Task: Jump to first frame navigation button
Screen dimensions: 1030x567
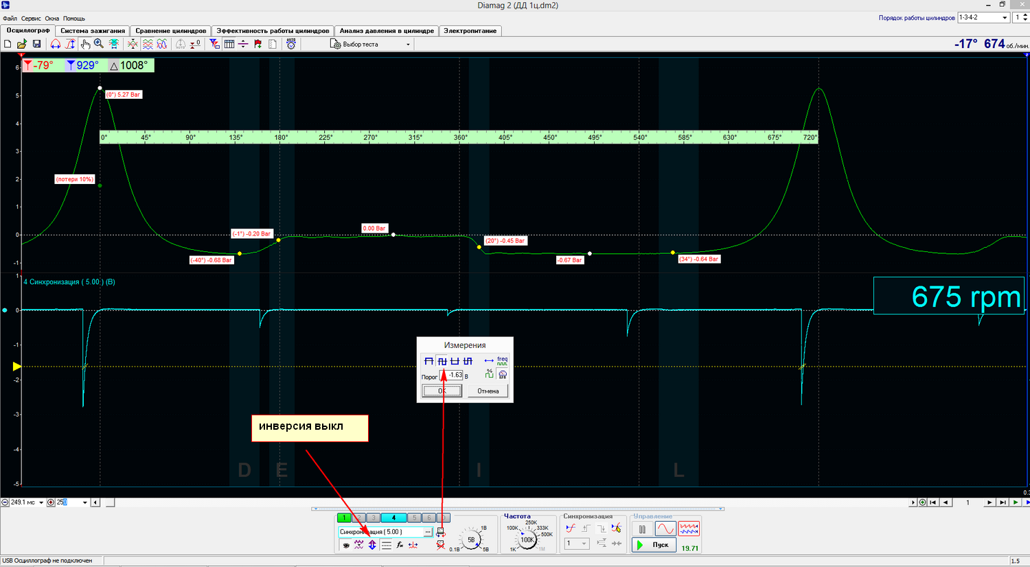Action: point(932,502)
